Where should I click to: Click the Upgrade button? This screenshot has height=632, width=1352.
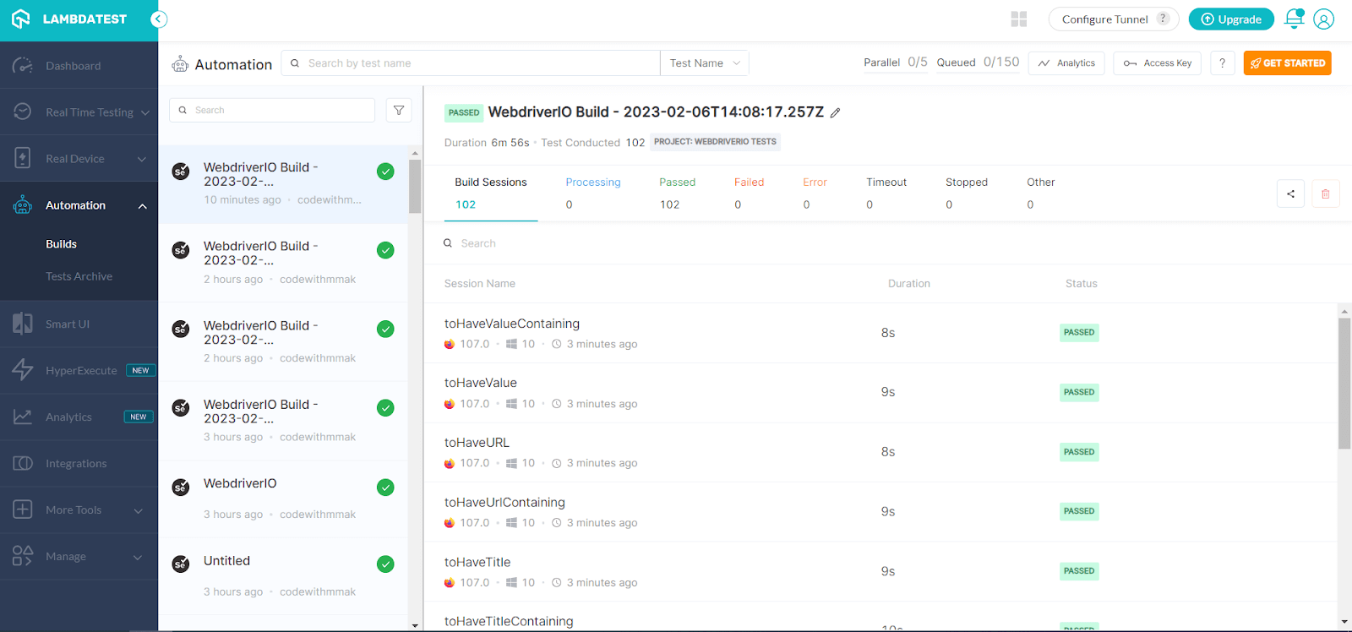pyautogui.click(x=1231, y=19)
